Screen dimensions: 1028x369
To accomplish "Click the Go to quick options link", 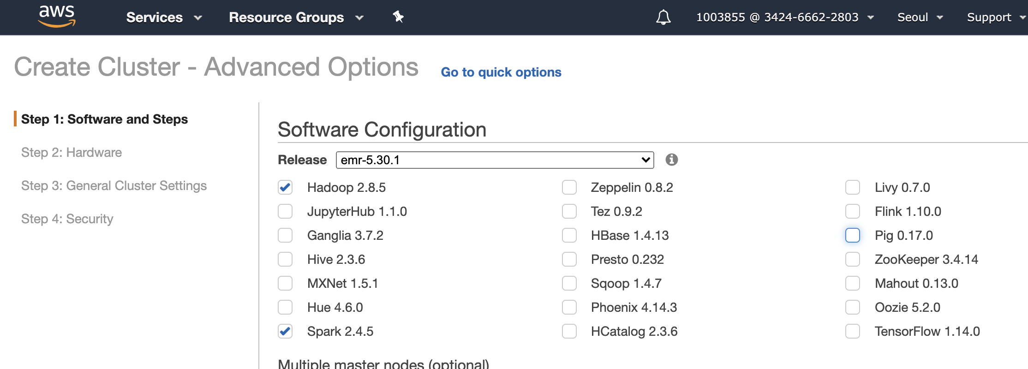I will [x=501, y=72].
